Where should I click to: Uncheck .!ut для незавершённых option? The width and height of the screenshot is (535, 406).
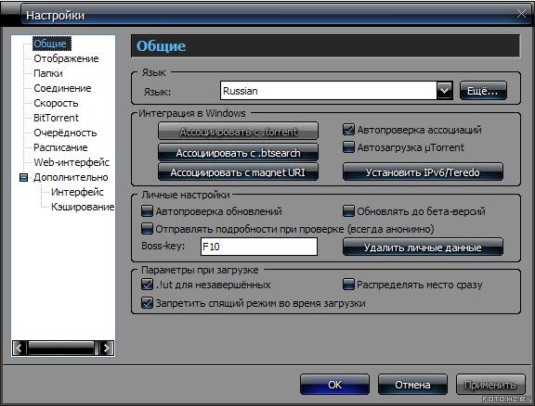coord(147,285)
